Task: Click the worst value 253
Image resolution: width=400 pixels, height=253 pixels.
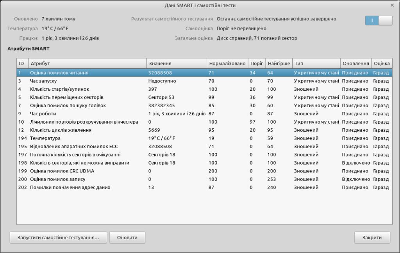Action: click(271, 179)
